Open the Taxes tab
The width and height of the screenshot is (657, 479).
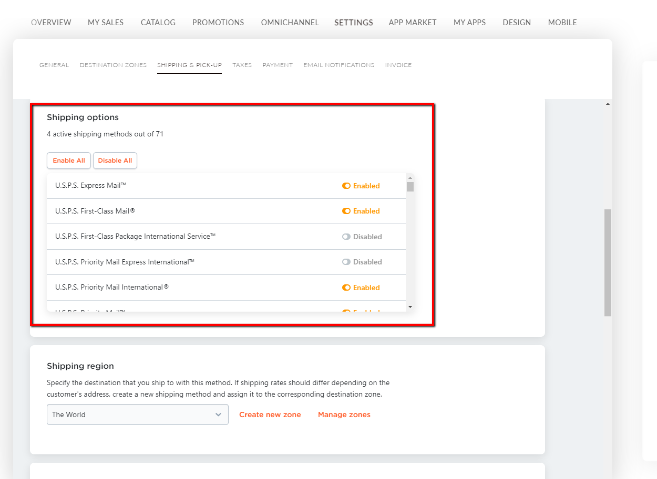coord(242,65)
